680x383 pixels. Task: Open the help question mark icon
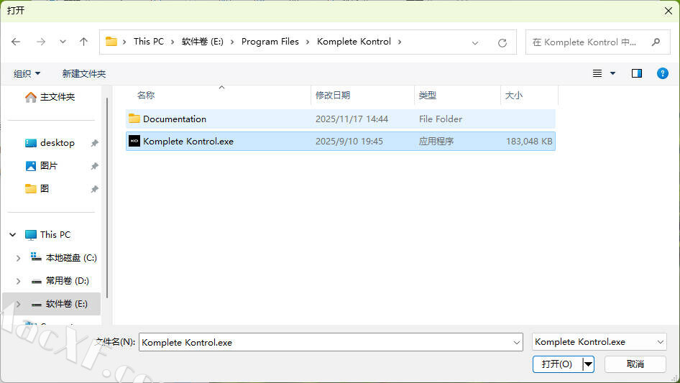pos(663,73)
